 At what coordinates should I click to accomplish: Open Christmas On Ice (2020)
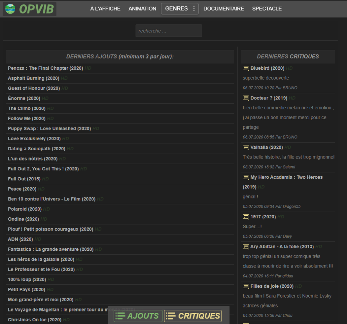tap(35, 320)
